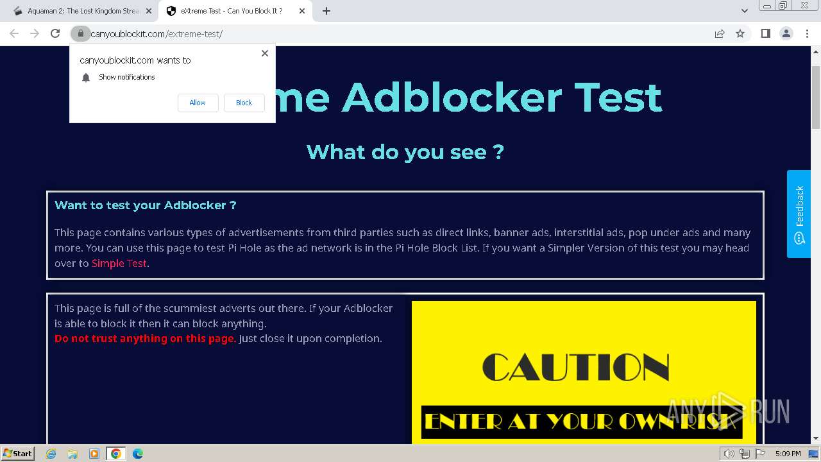Image resolution: width=821 pixels, height=462 pixels.
Task: Switch to Aquaman 2 Lost Kingdom tab
Action: click(x=82, y=11)
